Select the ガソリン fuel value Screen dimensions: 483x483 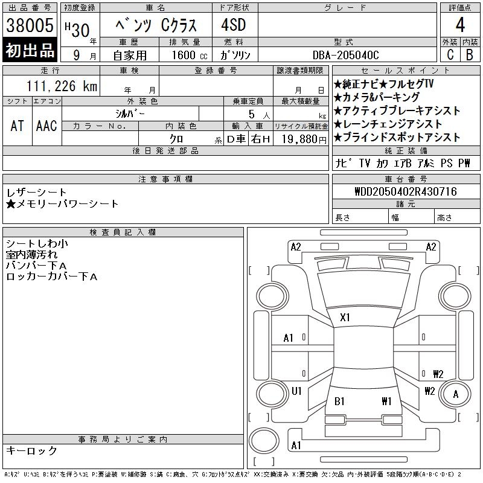pyautogui.click(x=235, y=55)
